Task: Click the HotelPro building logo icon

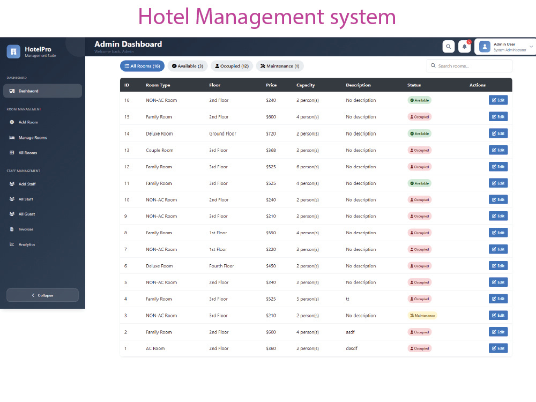Action: coord(13,51)
